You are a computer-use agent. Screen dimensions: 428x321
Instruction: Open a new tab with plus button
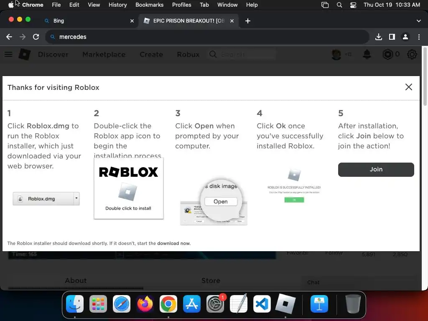point(247,21)
